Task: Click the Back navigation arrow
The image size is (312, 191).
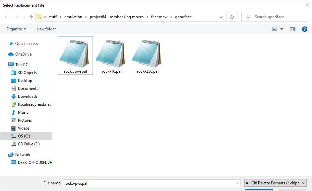Action: coord(7,17)
